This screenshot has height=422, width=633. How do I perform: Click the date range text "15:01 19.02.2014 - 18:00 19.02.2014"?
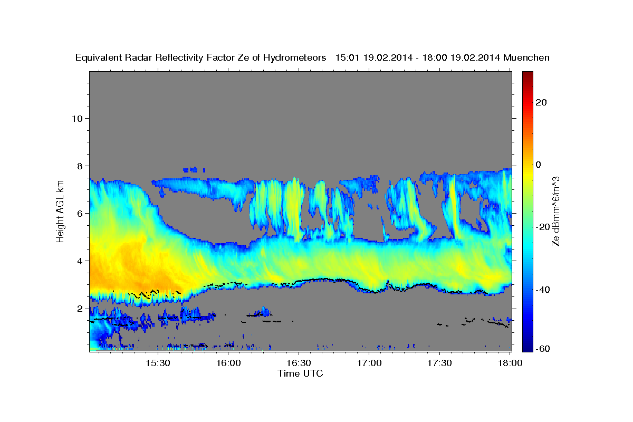pos(418,57)
